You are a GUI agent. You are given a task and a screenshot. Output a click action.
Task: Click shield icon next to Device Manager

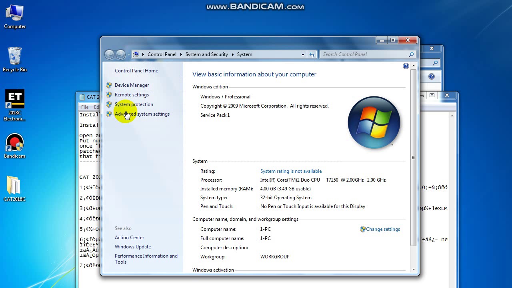109,85
